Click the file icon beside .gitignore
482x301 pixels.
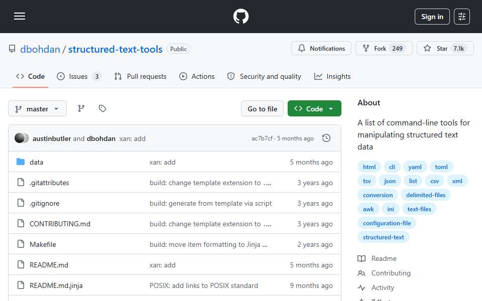coord(21,203)
